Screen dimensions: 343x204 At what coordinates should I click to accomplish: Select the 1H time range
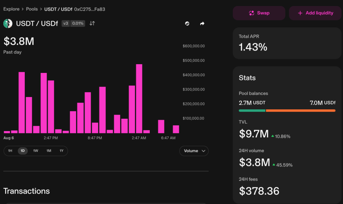point(10,151)
